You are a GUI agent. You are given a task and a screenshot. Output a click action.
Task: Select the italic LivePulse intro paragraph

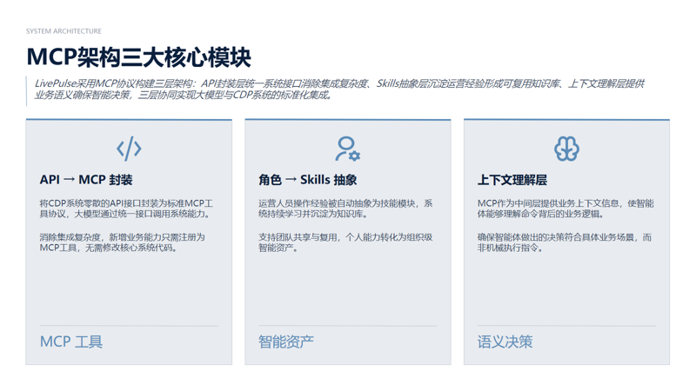[x=339, y=89]
